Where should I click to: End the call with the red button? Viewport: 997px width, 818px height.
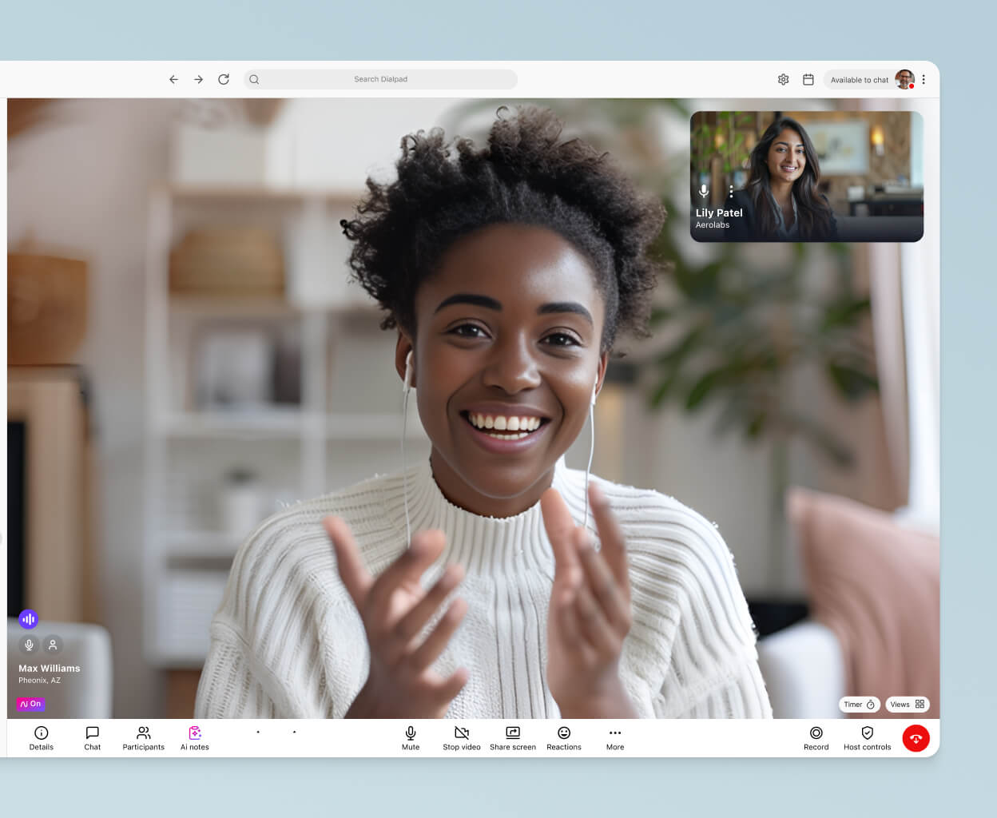pyautogui.click(x=916, y=737)
